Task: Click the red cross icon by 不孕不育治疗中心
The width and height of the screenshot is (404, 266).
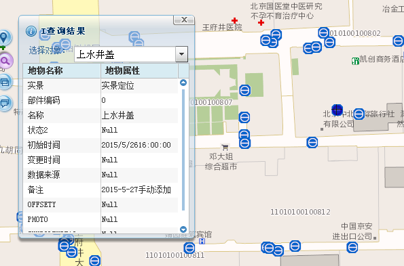Action: [x=261, y=22]
